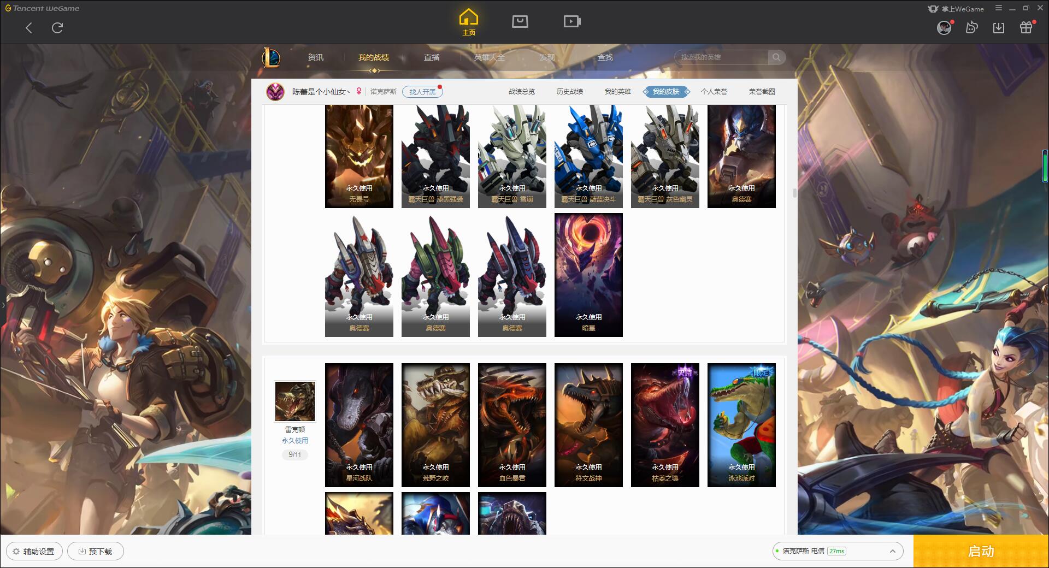This screenshot has width=1049, height=568.
Task: Open 辅助设置 settings button
Action: point(34,551)
